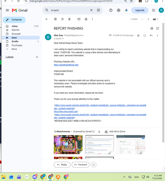Click inside the mail search field
Screen dimensions: 165x181
coord(70,10)
